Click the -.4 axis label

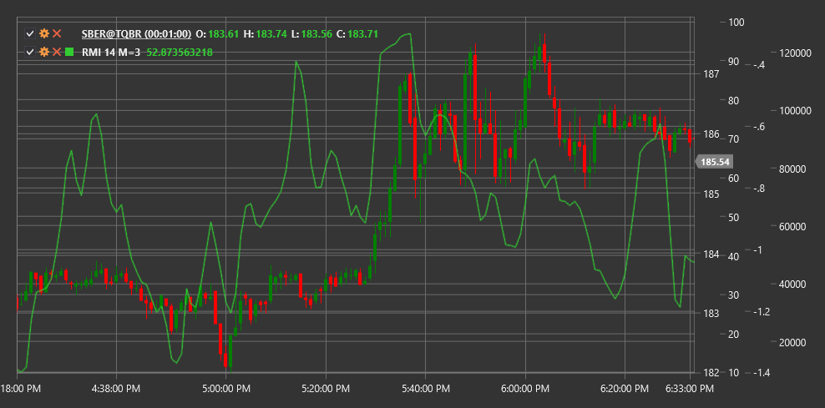758,65
